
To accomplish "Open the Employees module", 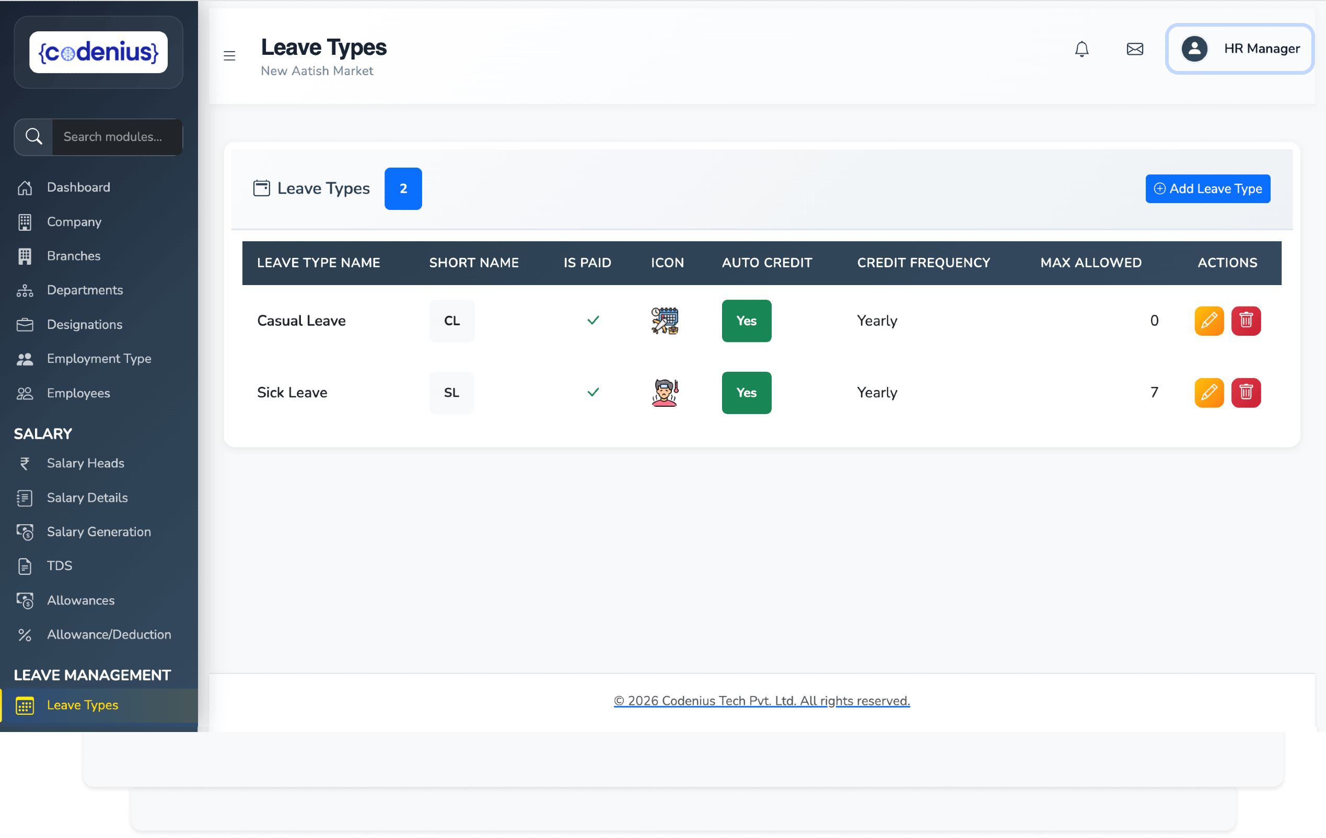I will [x=78, y=393].
